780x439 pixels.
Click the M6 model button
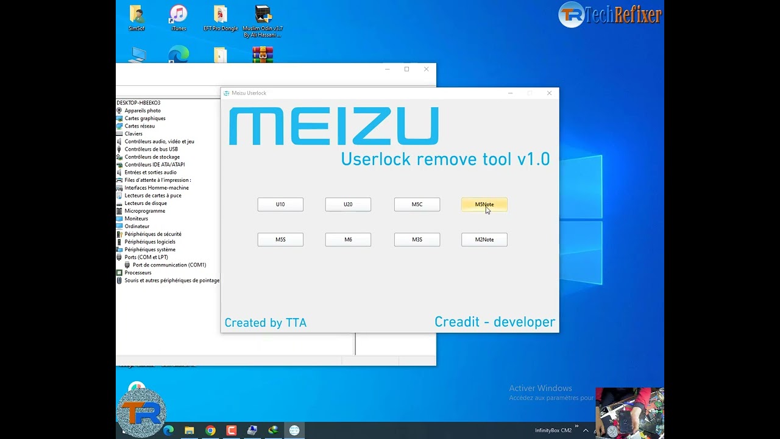(x=348, y=240)
